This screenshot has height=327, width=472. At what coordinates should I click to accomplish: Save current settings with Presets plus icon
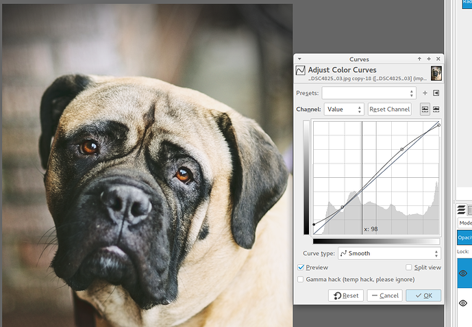(x=425, y=93)
